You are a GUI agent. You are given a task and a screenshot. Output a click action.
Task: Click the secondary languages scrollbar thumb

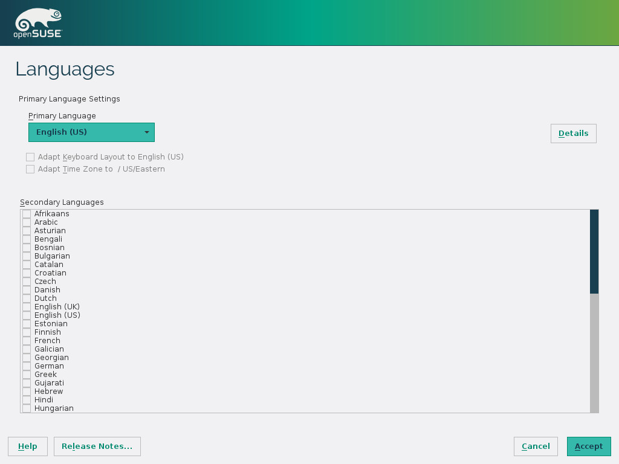594,251
